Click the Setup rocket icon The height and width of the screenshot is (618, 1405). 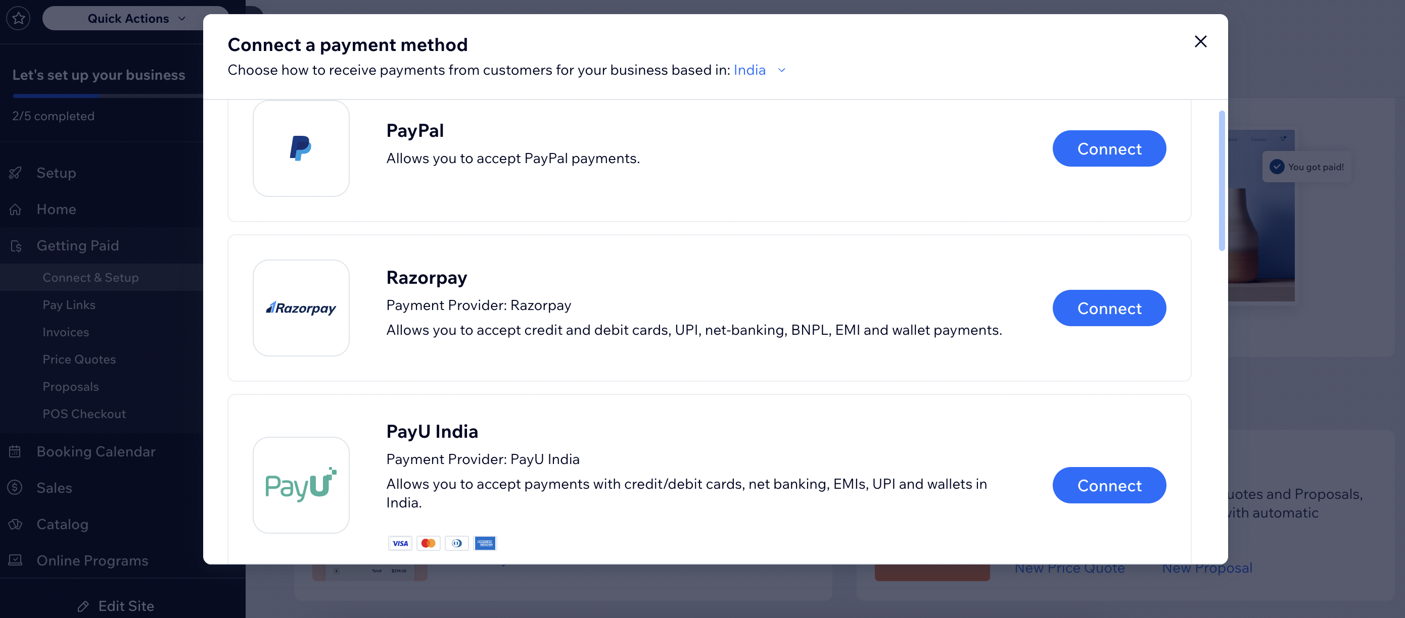[15, 173]
